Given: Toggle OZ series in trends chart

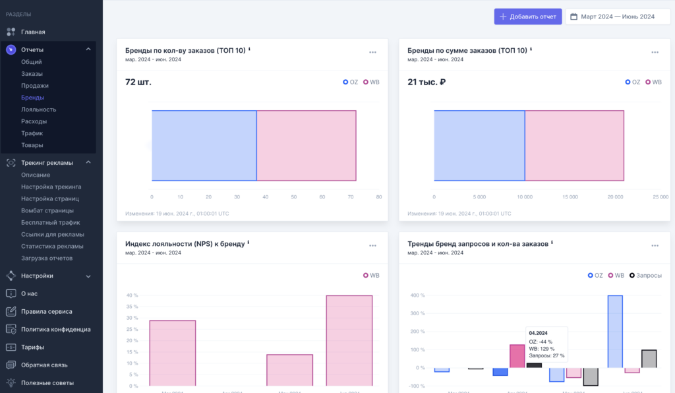Looking at the screenshot, I should (x=595, y=276).
